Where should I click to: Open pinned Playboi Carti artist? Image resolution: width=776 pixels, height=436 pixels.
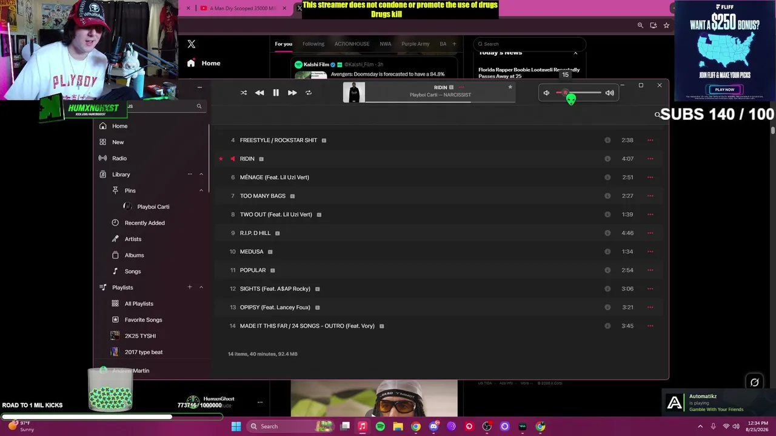[x=153, y=206]
